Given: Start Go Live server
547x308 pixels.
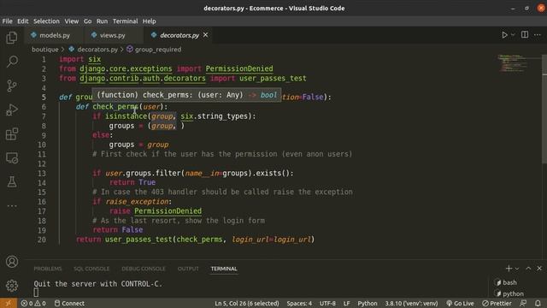Looking at the screenshot, I should (x=461, y=303).
